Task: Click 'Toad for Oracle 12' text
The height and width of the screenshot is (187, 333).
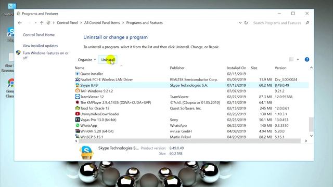Action: [95, 108]
